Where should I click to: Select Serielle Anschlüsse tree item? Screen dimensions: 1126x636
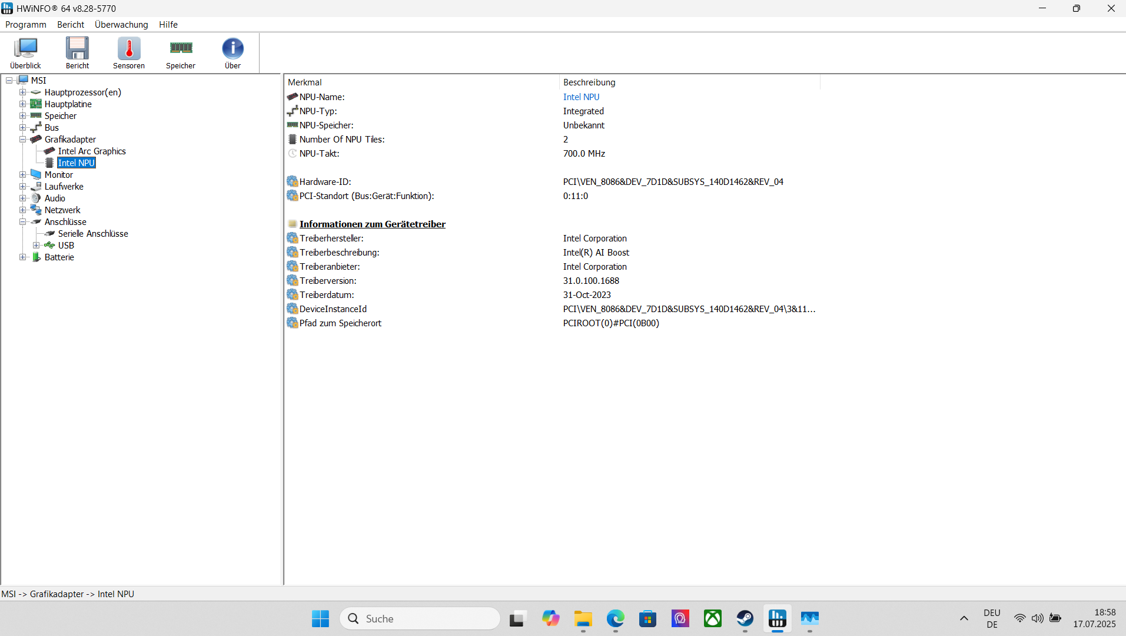(x=93, y=234)
